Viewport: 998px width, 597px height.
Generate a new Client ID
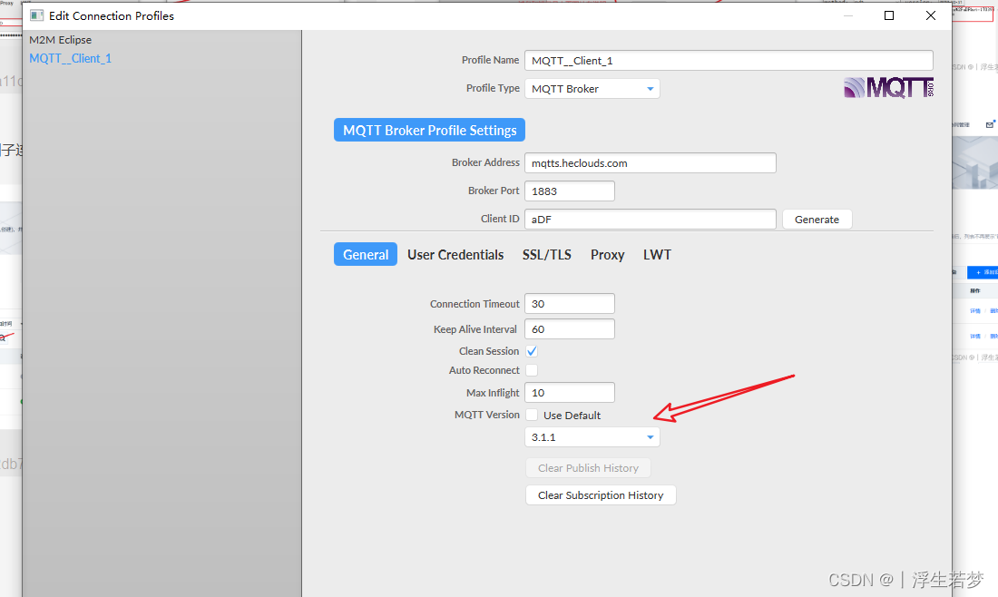pos(817,219)
